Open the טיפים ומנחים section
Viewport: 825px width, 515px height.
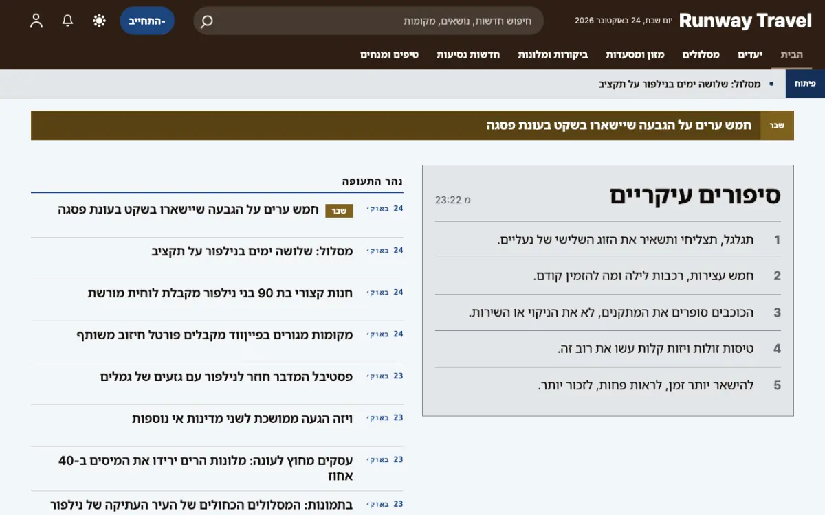coord(389,54)
